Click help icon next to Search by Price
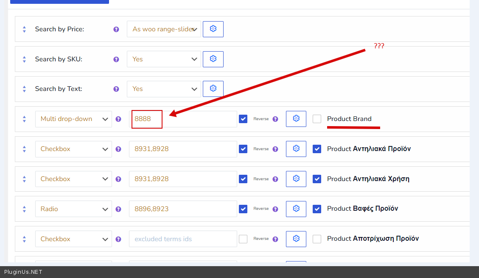 point(116,30)
